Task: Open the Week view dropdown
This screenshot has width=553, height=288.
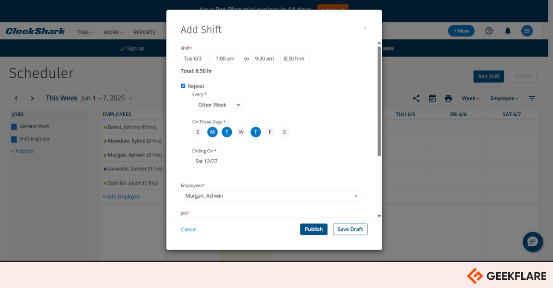Action: click(470, 98)
